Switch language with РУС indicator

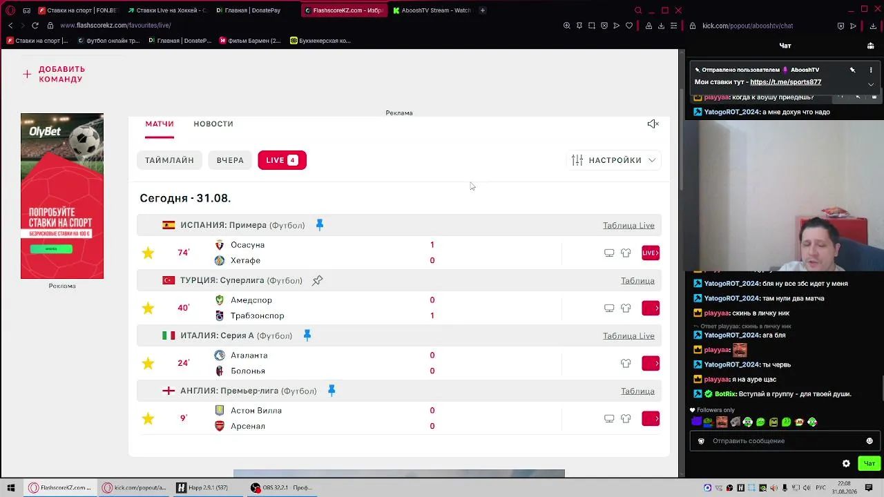822,488
